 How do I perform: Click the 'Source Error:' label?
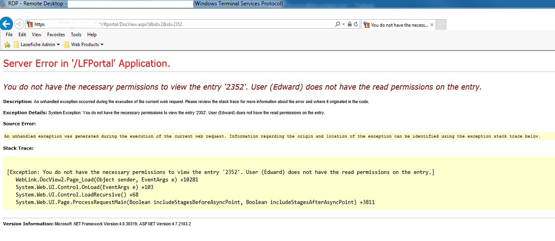pos(19,124)
